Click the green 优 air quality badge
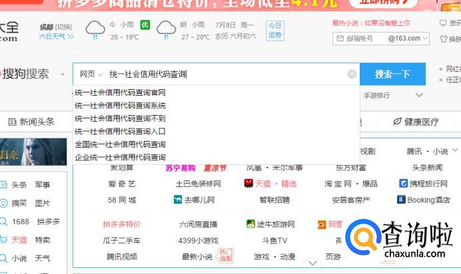Image resolution: width=461 pixels, height=274 pixels. pos(145,25)
